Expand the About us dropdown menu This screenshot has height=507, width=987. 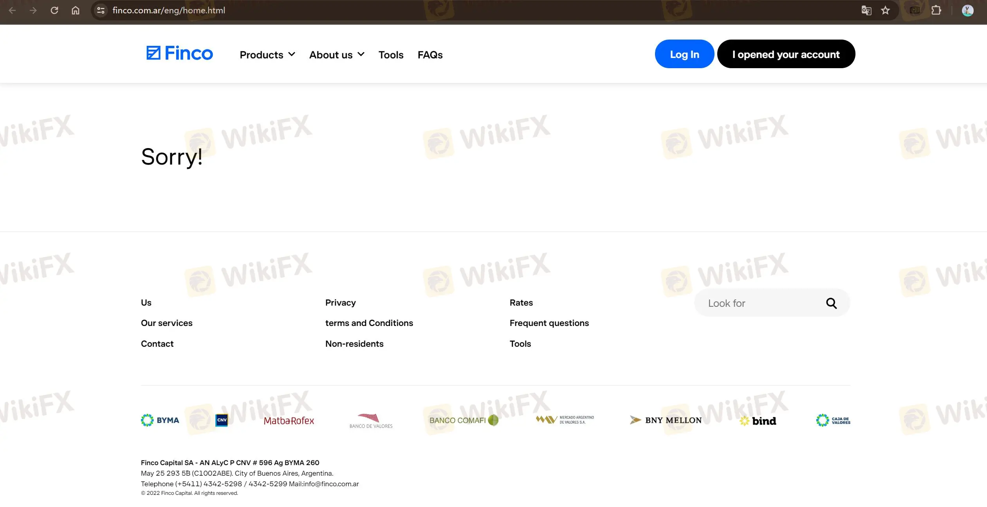(337, 54)
